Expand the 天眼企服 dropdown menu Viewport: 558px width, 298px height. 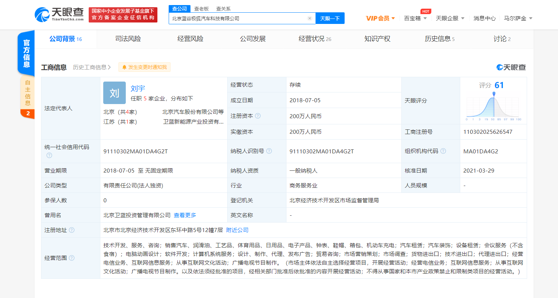450,18
